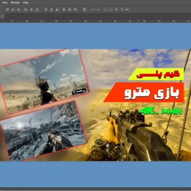
Task: Click Align bottom edges icon
Action: click(19, 10)
